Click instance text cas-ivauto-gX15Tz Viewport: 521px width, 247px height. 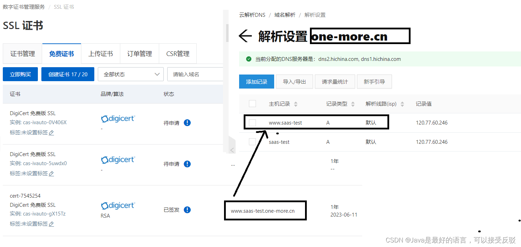pyautogui.click(x=44, y=214)
